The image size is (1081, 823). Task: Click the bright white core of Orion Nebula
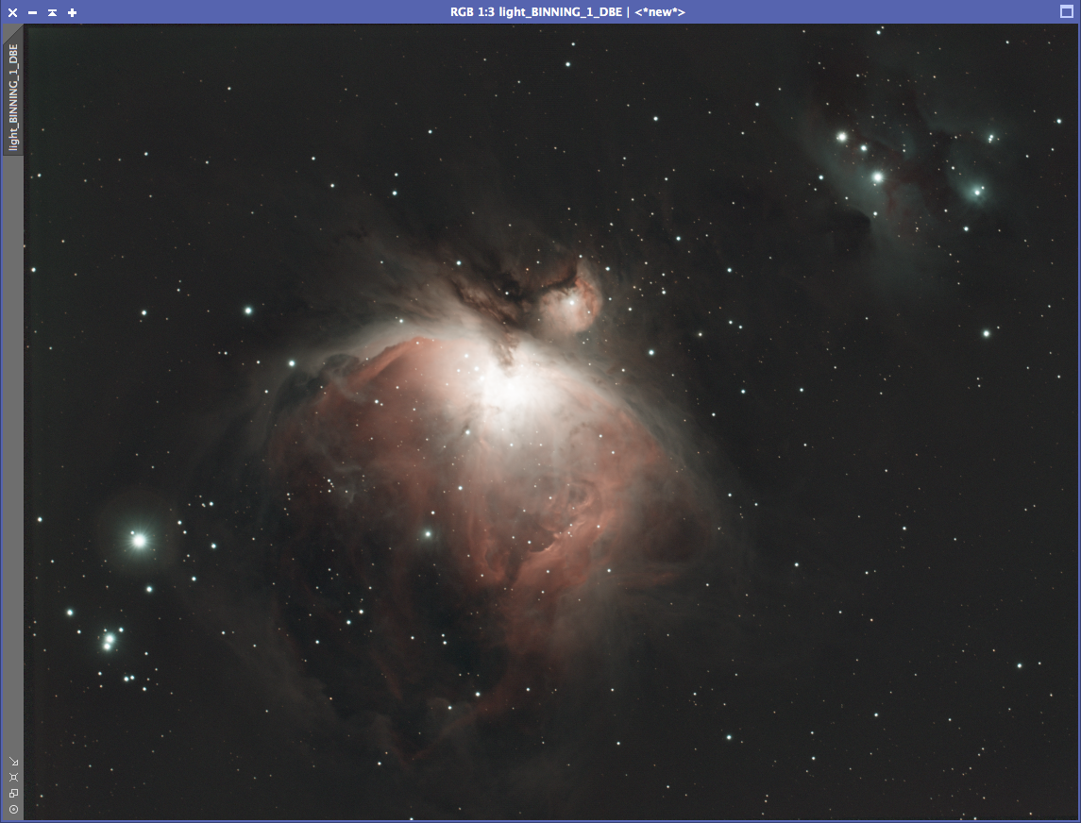pos(512,387)
